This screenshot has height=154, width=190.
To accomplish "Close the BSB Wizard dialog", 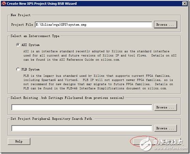I will pyautogui.click(x=185, y=3).
